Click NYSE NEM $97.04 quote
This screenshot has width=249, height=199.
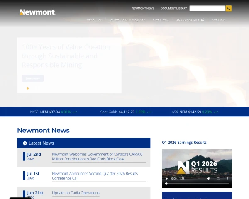(x=50, y=112)
